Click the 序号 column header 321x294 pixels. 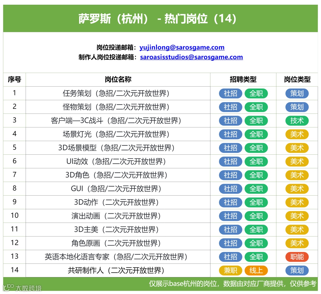pyautogui.click(x=14, y=79)
